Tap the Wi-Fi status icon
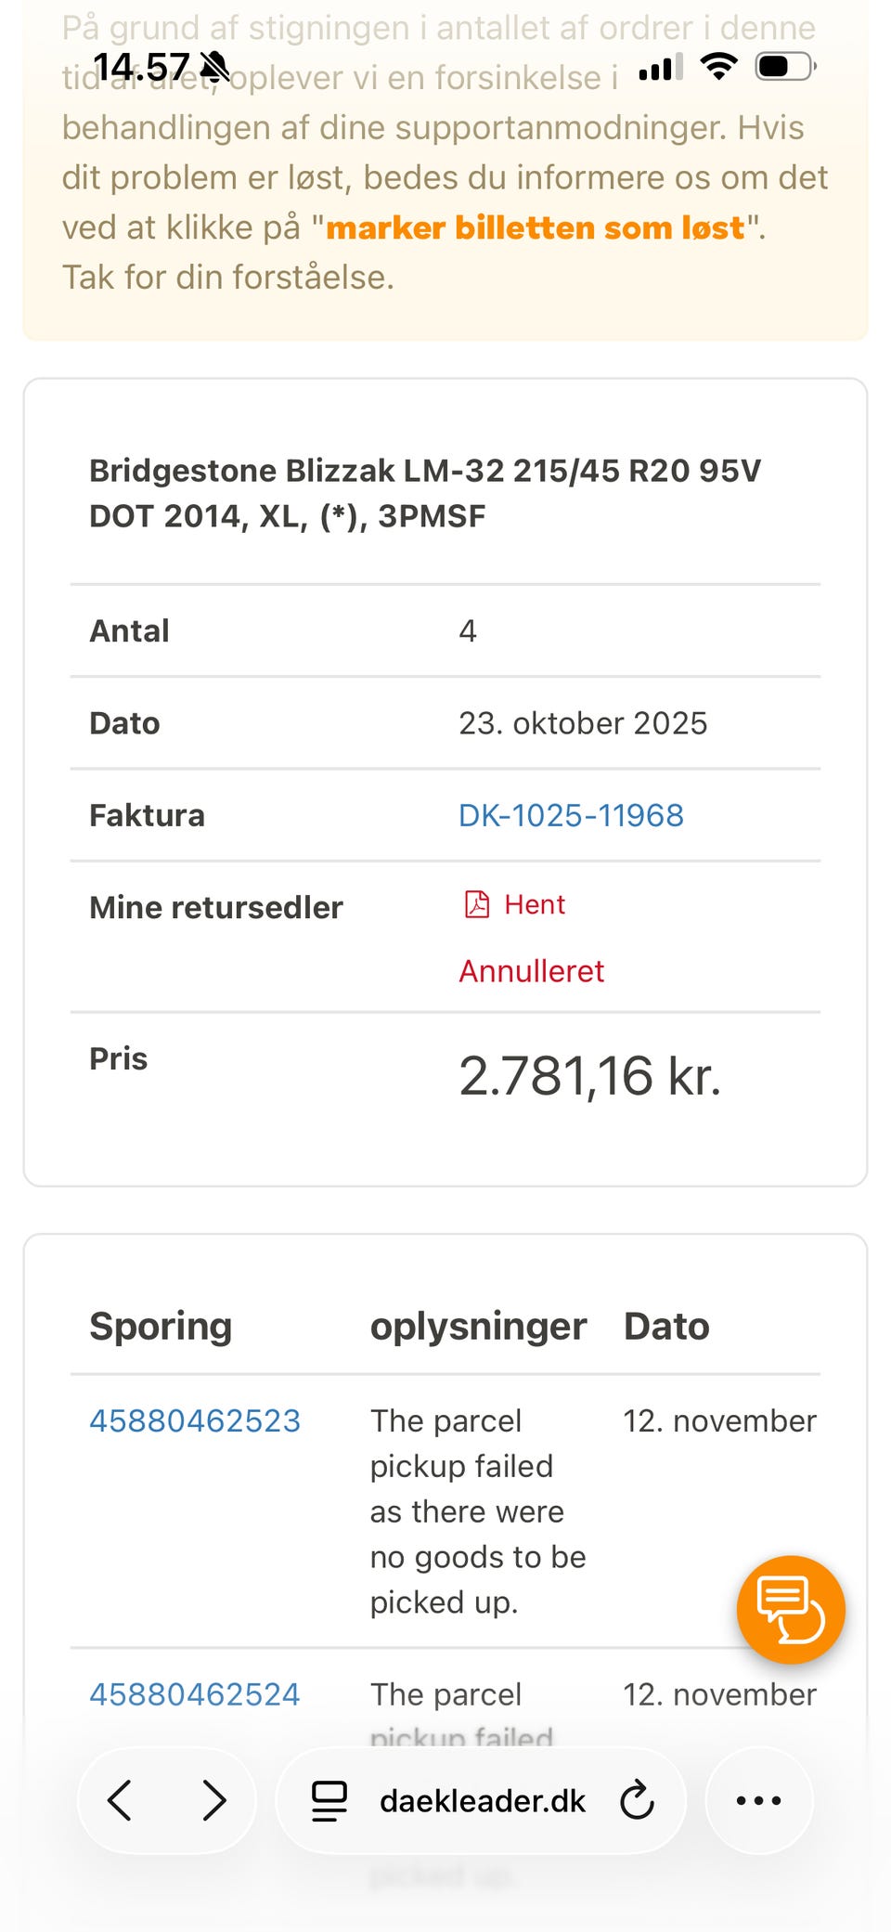The height and width of the screenshot is (1932, 891). (718, 66)
